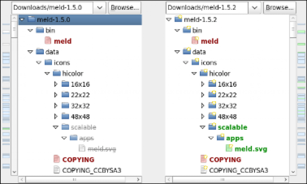Screen dimensions: 307x184
Task: Collapse the meld-1.5.2 root folder
Action: pos(169,20)
